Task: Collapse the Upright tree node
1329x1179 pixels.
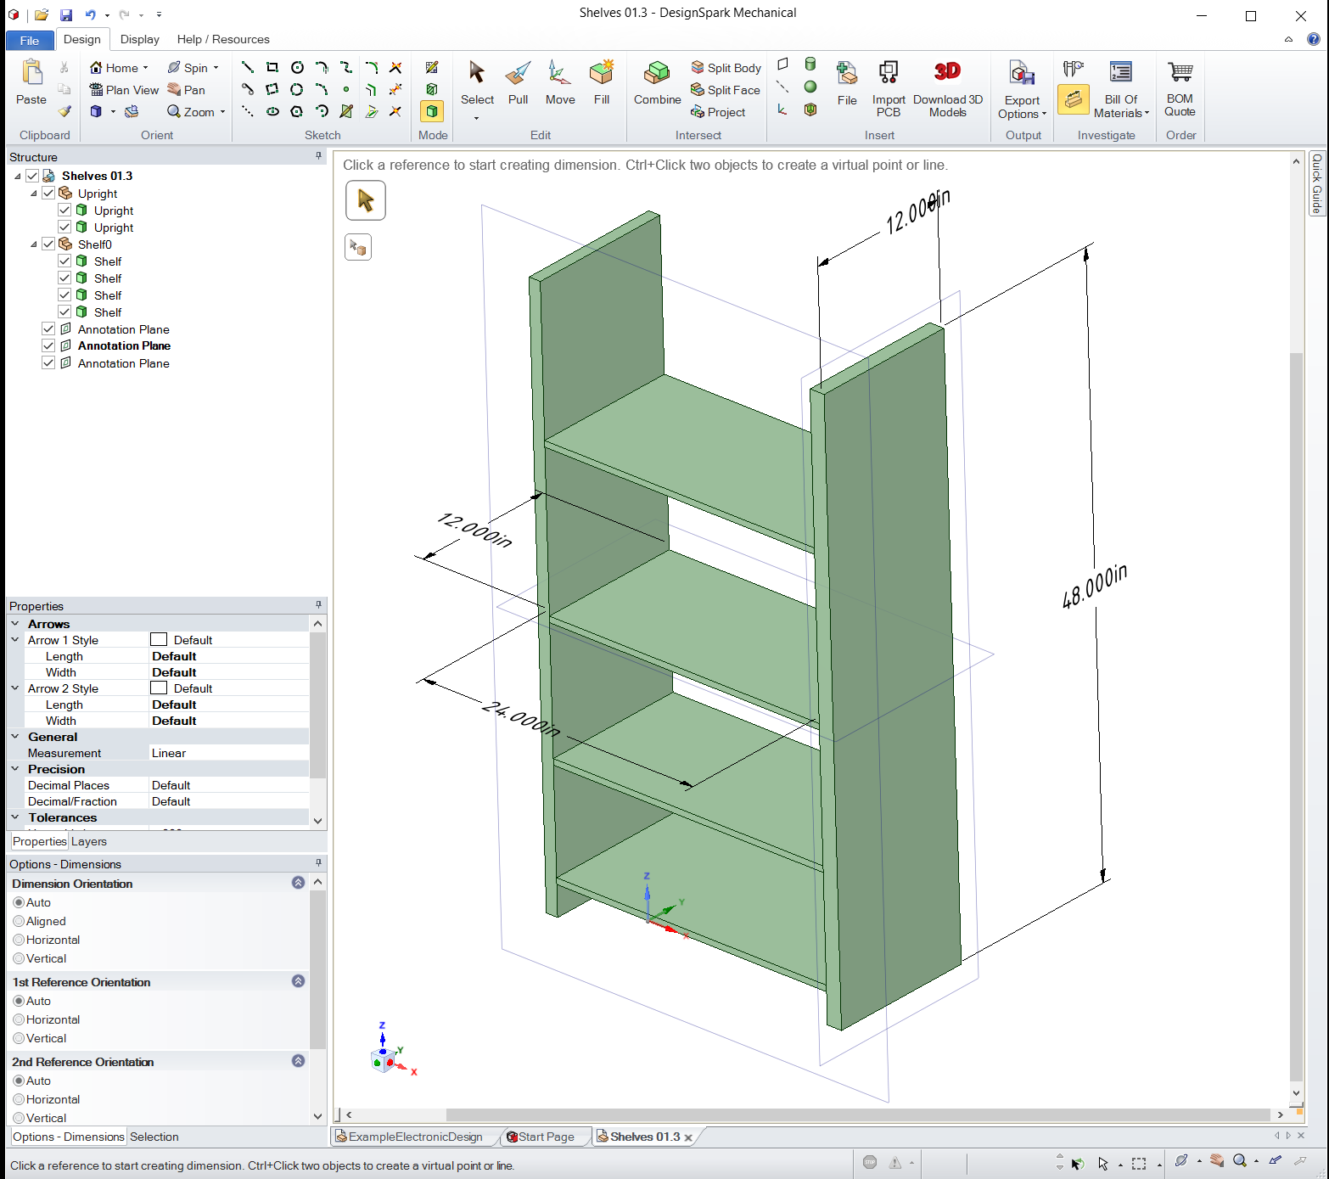Action: pyautogui.click(x=34, y=194)
